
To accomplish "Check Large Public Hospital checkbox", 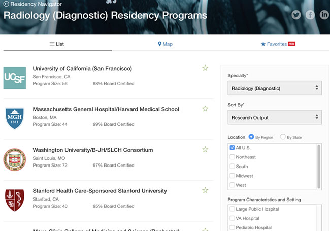I will point(232,209).
